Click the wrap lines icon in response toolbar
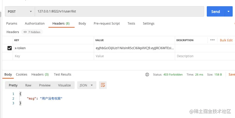The image size is (235, 118). tap(103, 85)
